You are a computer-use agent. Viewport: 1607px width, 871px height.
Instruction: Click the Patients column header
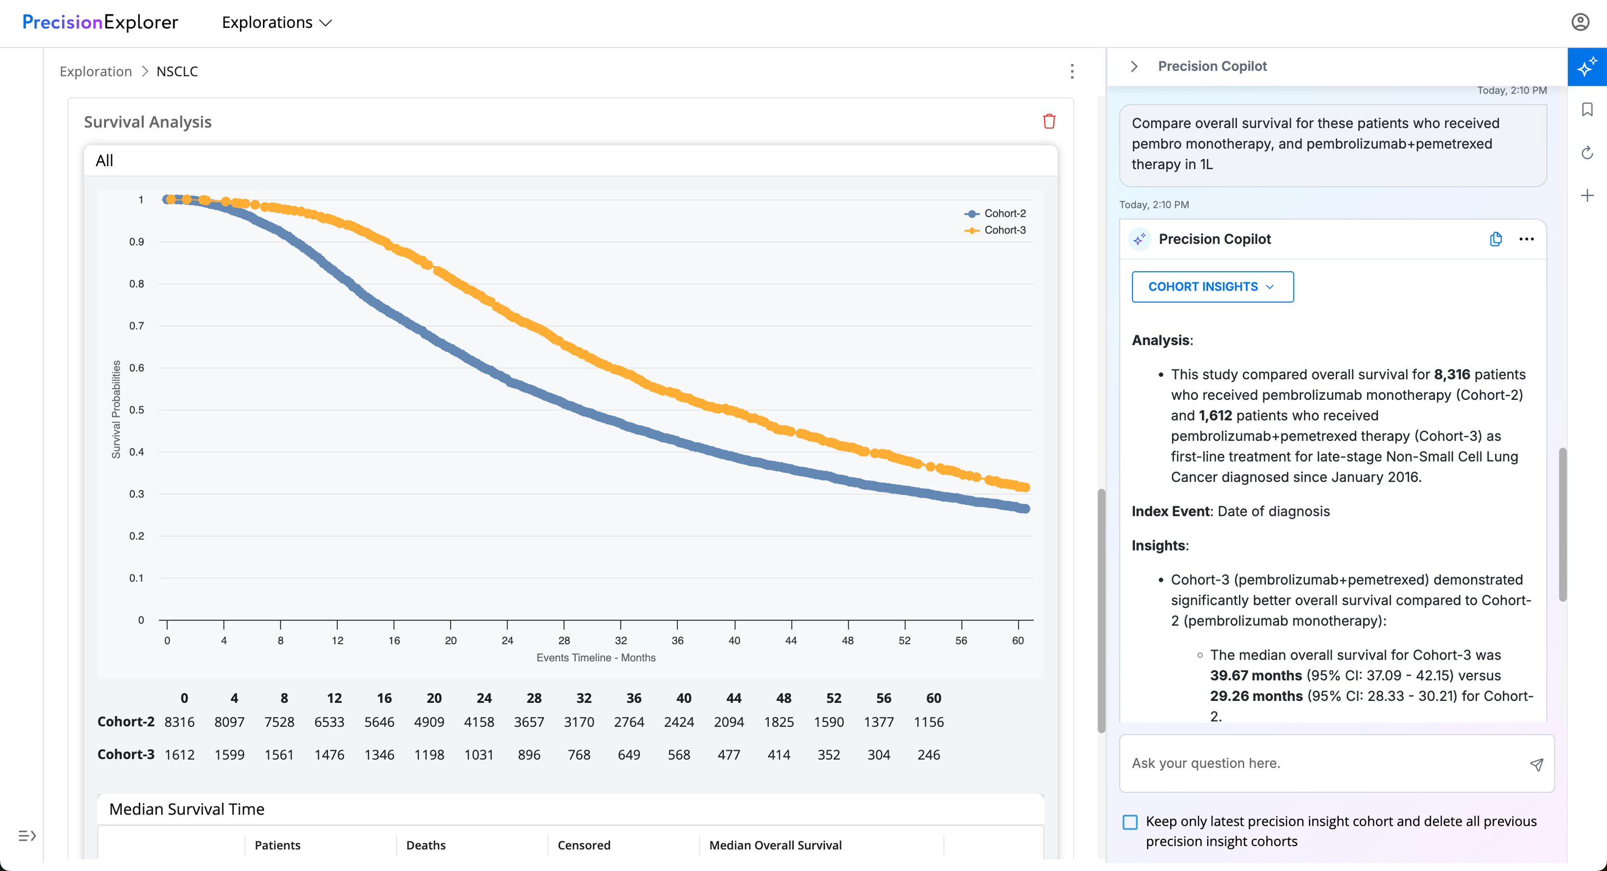pyautogui.click(x=277, y=845)
